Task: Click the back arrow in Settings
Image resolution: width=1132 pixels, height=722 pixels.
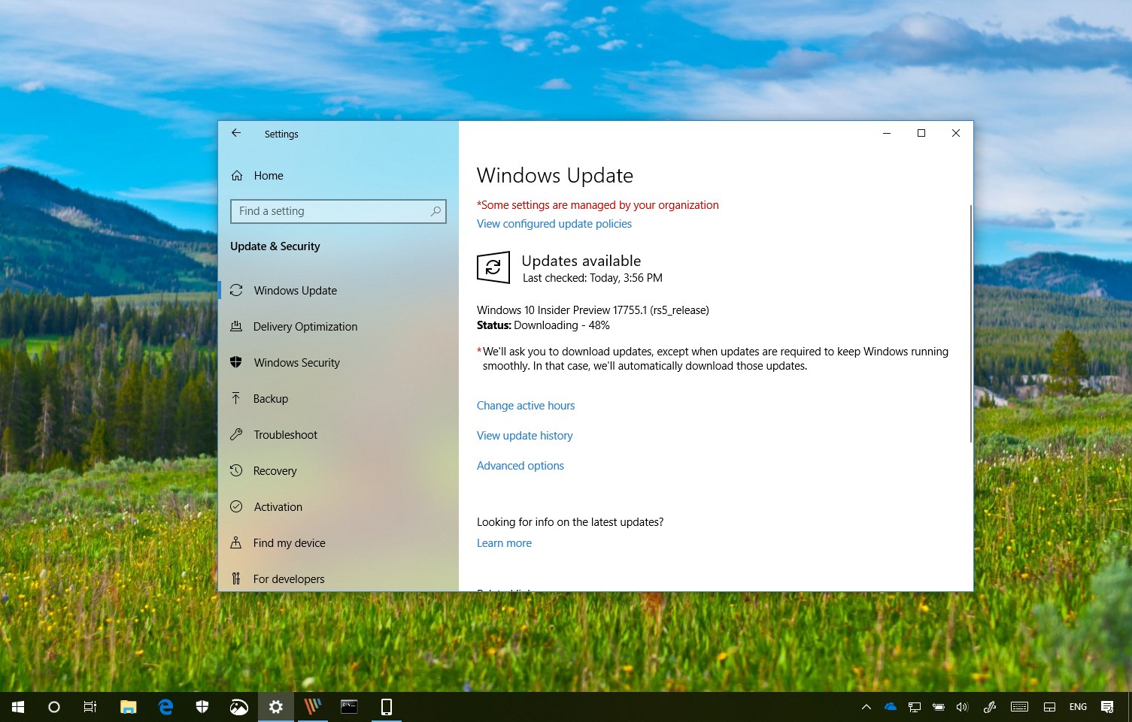Action: click(x=235, y=133)
